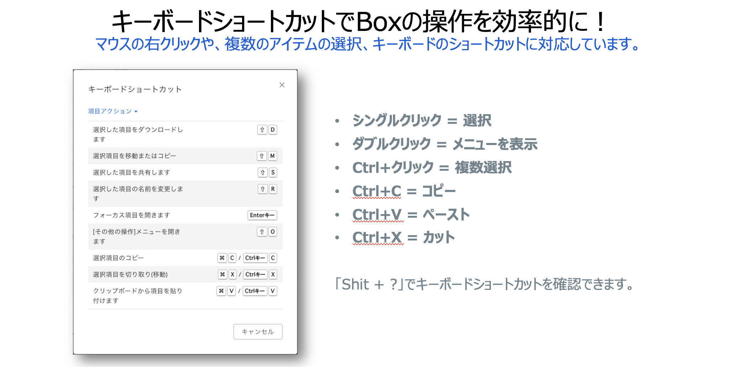
Task: Click the R key icon for rename
Action: [x=273, y=189]
